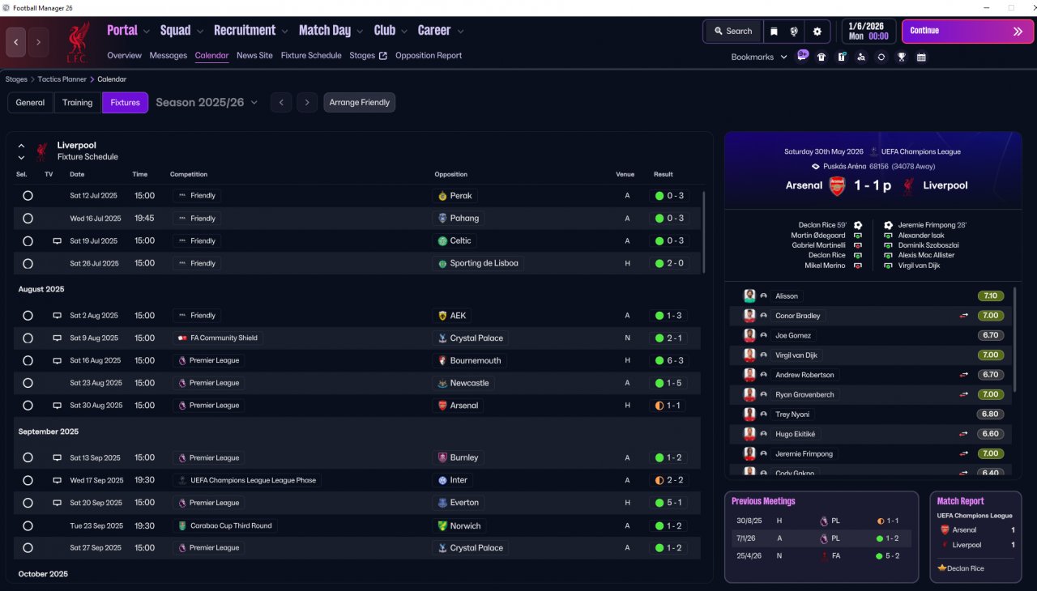The image size is (1037, 591).
Task: Open the shirt icon in the bookmarks row
Action: point(821,57)
